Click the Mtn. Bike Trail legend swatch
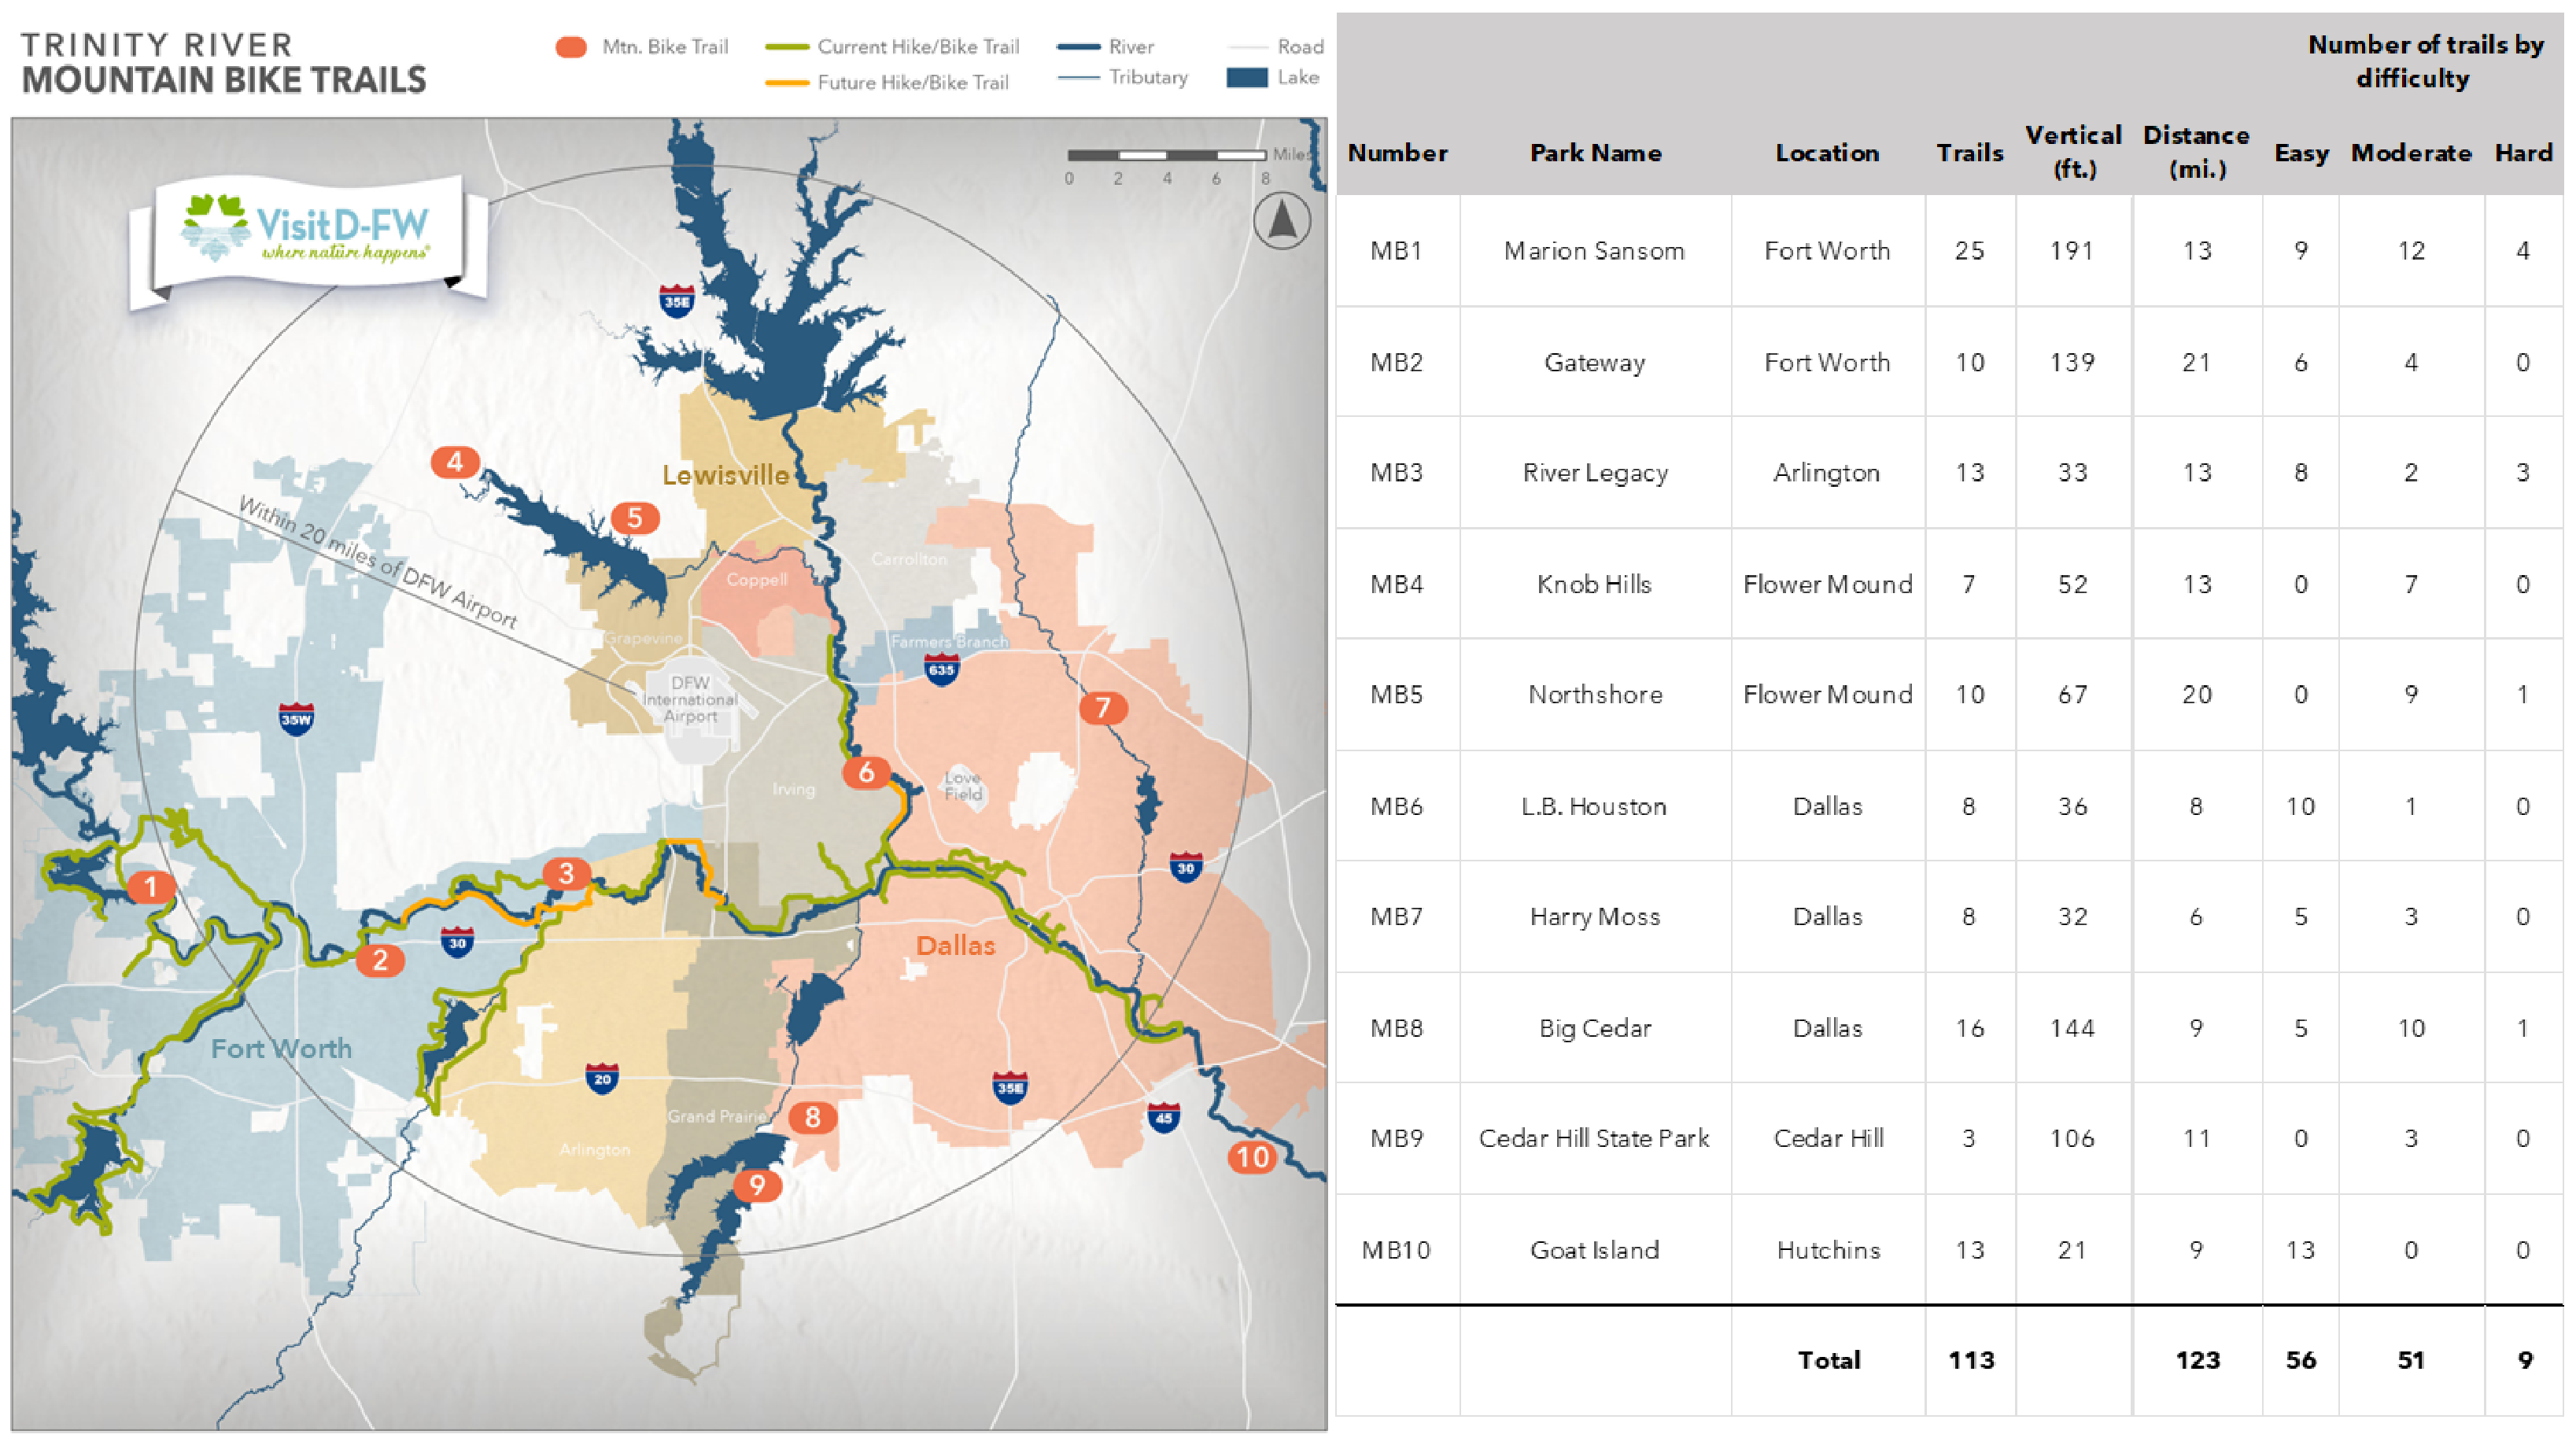 coord(571,47)
